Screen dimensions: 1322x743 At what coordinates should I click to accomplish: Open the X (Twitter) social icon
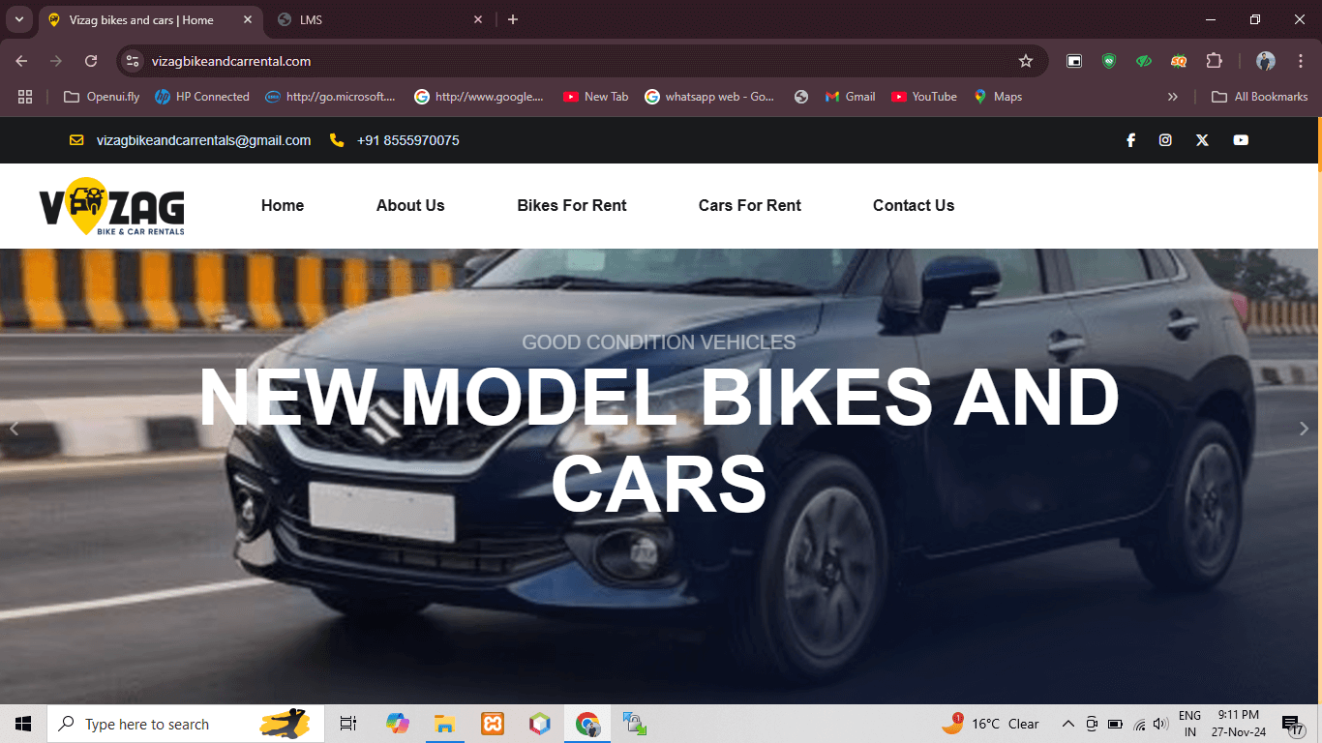[x=1202, y=140]
